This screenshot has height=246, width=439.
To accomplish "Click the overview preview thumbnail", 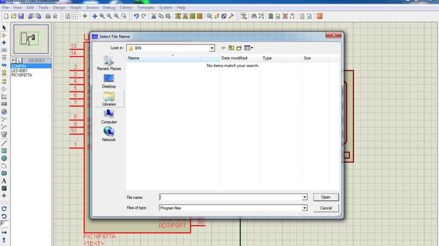I will point(31,39).
